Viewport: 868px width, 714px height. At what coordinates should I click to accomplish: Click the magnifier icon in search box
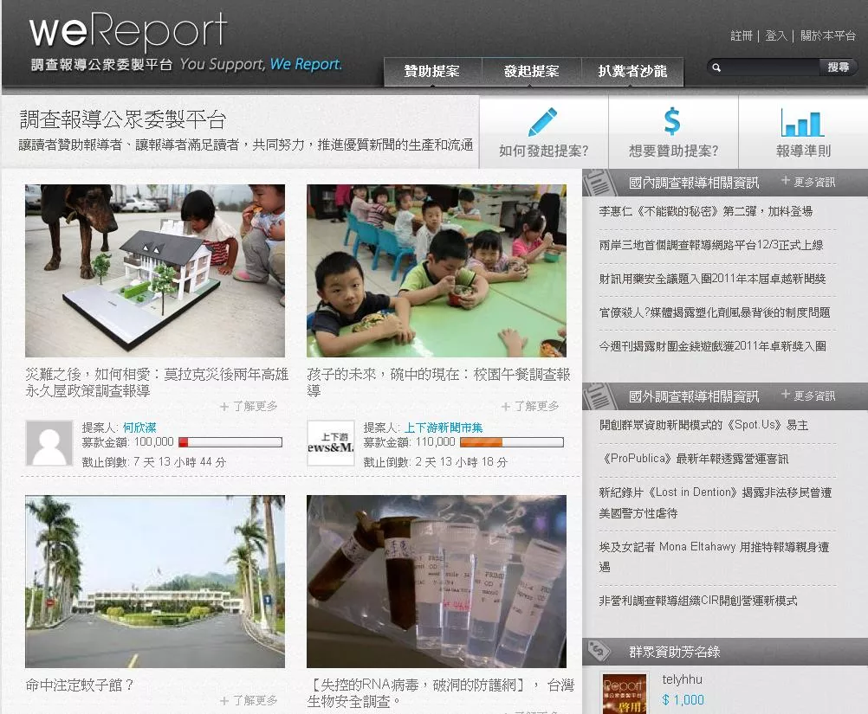tap(716, 68)
